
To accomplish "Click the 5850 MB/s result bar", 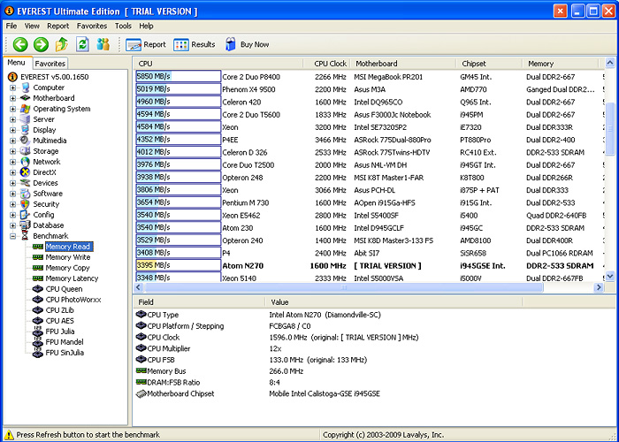I will [x=179, y=77].
